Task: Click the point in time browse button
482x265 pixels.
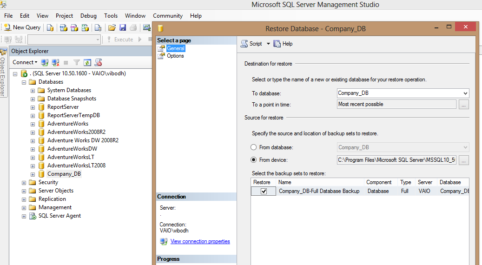Action: (464, 105)
